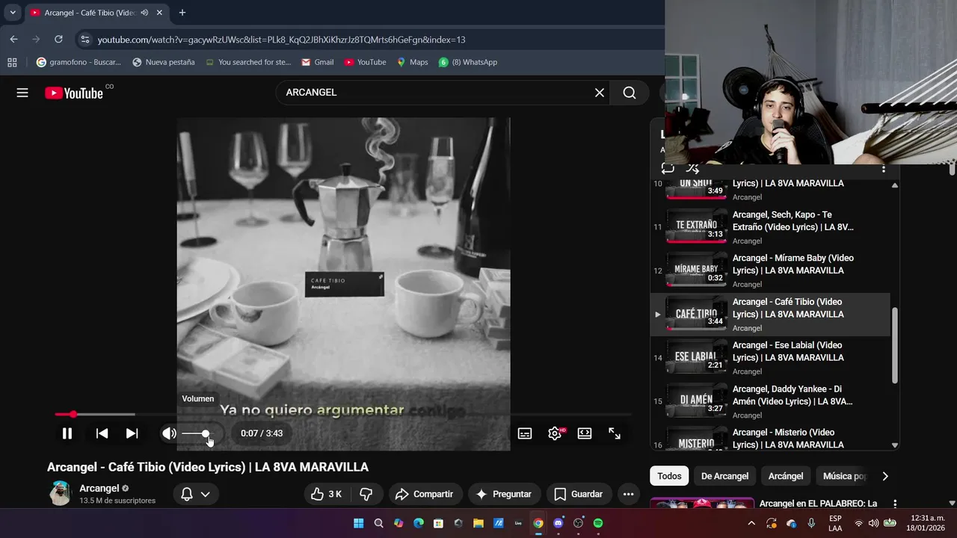
Task: Enter fullscreen mode
Action: tap(615, 433)
